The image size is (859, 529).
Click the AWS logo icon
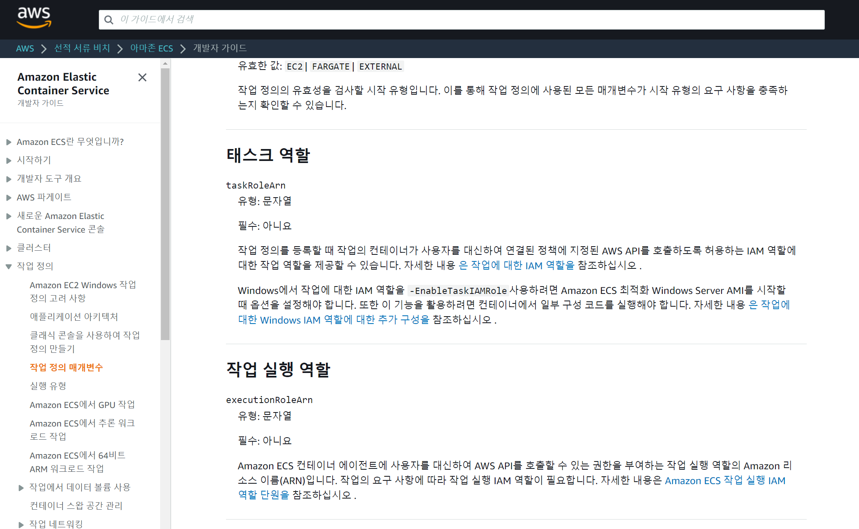pyautogui.click(x=34, y=18)
